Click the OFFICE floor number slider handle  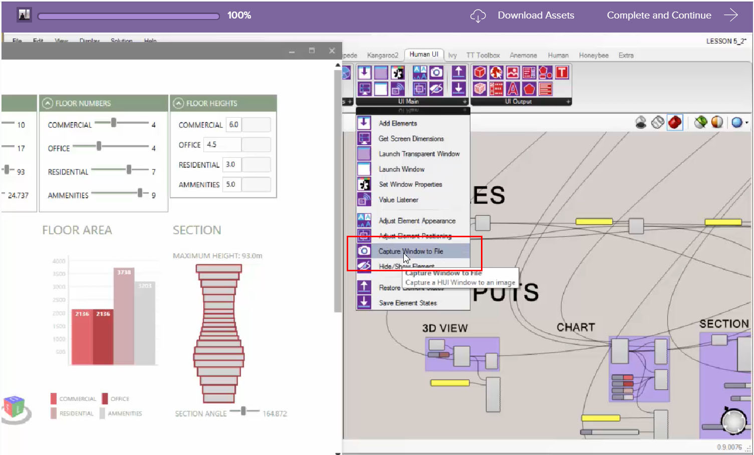click(99, 146)
